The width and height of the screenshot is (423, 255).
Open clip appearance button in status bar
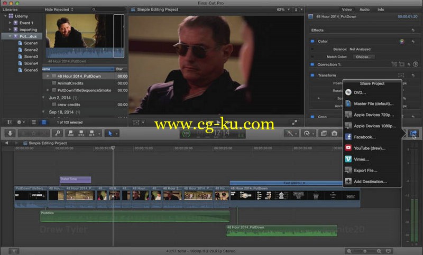tap(389, 251)
